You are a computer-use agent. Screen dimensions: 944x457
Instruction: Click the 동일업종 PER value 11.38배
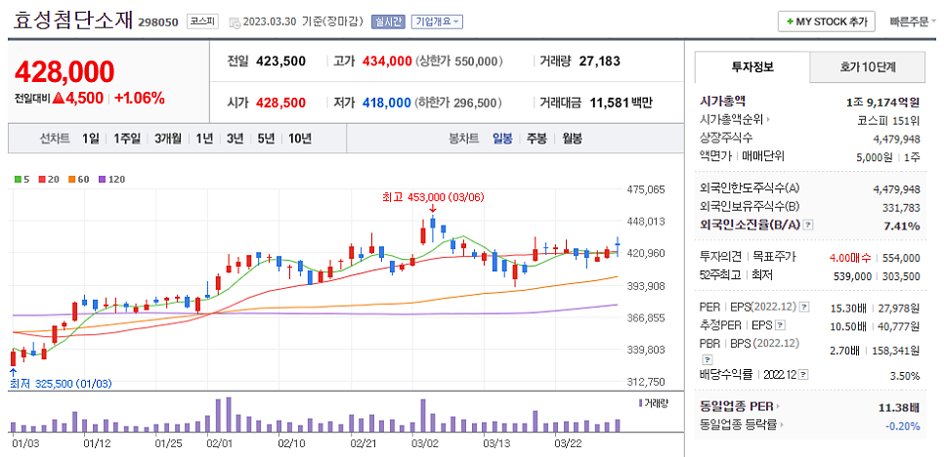pyautogui.click(x=899, y=408)
